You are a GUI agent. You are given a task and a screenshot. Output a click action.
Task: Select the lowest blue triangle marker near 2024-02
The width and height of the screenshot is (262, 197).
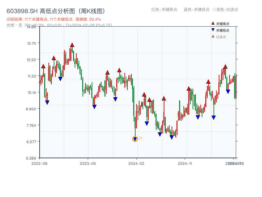[x=135, y=139]
